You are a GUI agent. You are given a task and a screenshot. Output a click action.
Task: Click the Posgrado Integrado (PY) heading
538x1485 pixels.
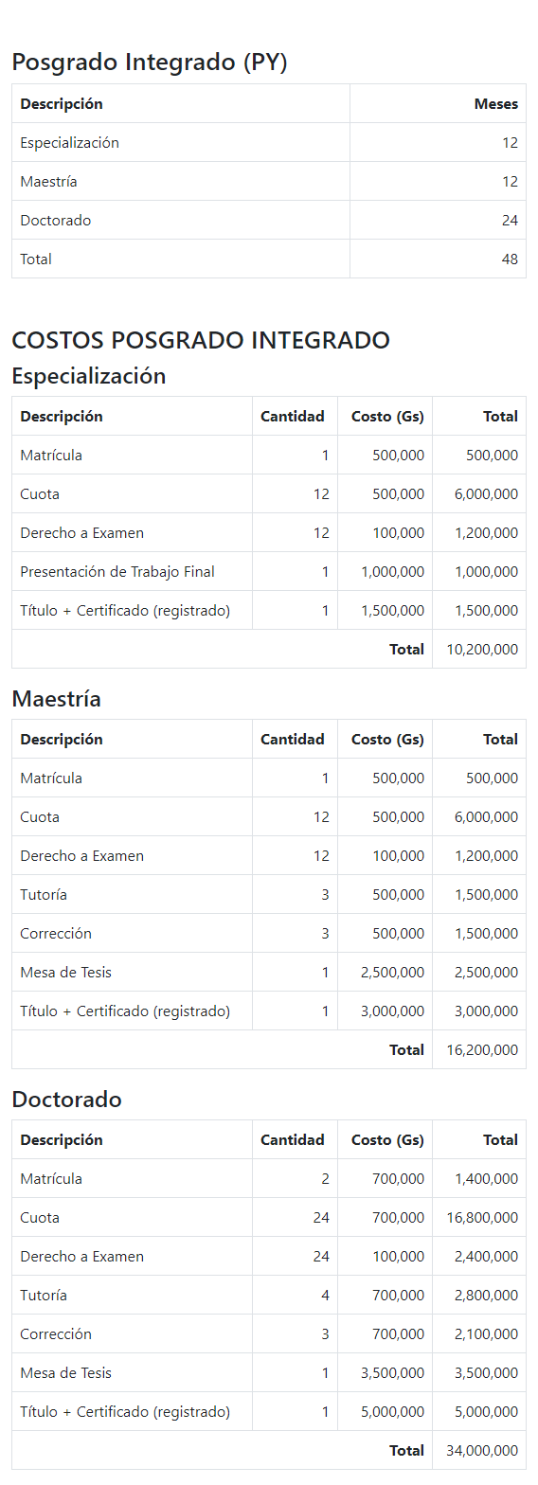pyautogui.click(x=150, y=63)
